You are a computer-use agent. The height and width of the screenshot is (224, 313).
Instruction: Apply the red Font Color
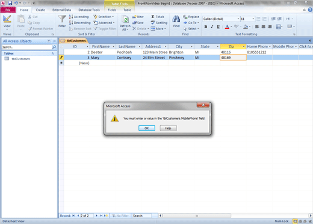pyautogui.click(x=227, y=26)
